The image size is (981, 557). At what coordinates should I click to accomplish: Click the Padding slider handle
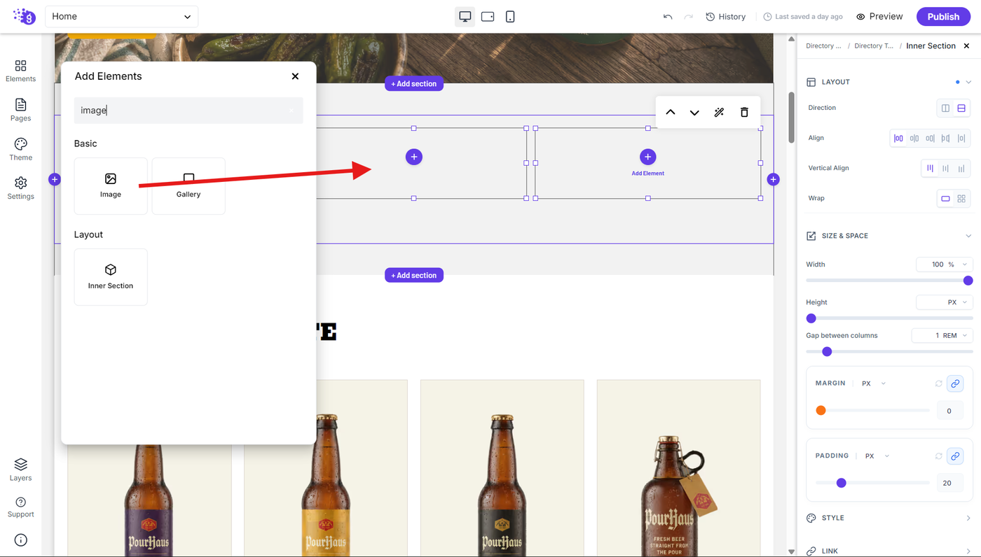point(842,483)
